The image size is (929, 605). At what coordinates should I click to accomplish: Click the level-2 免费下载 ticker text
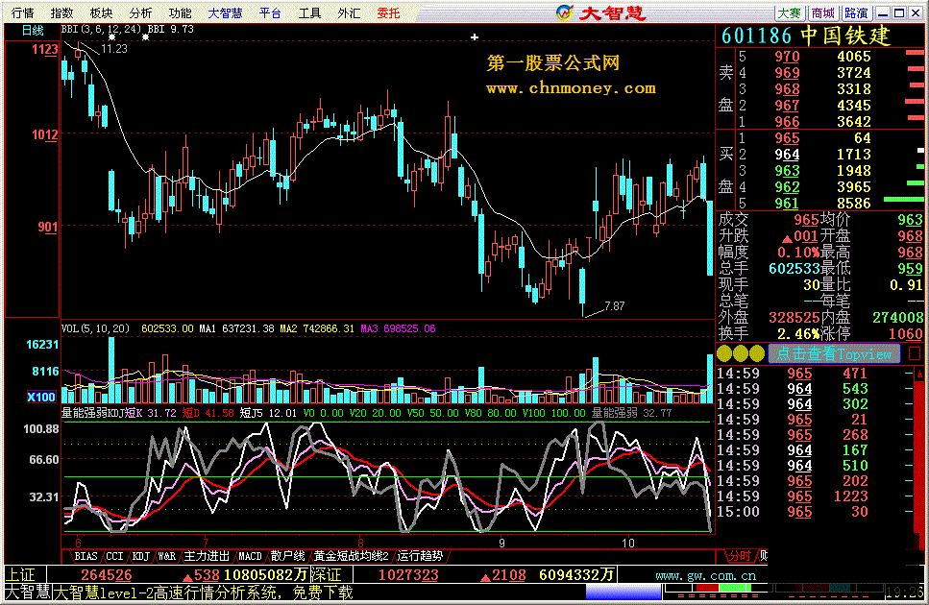[x=204, y=592]
